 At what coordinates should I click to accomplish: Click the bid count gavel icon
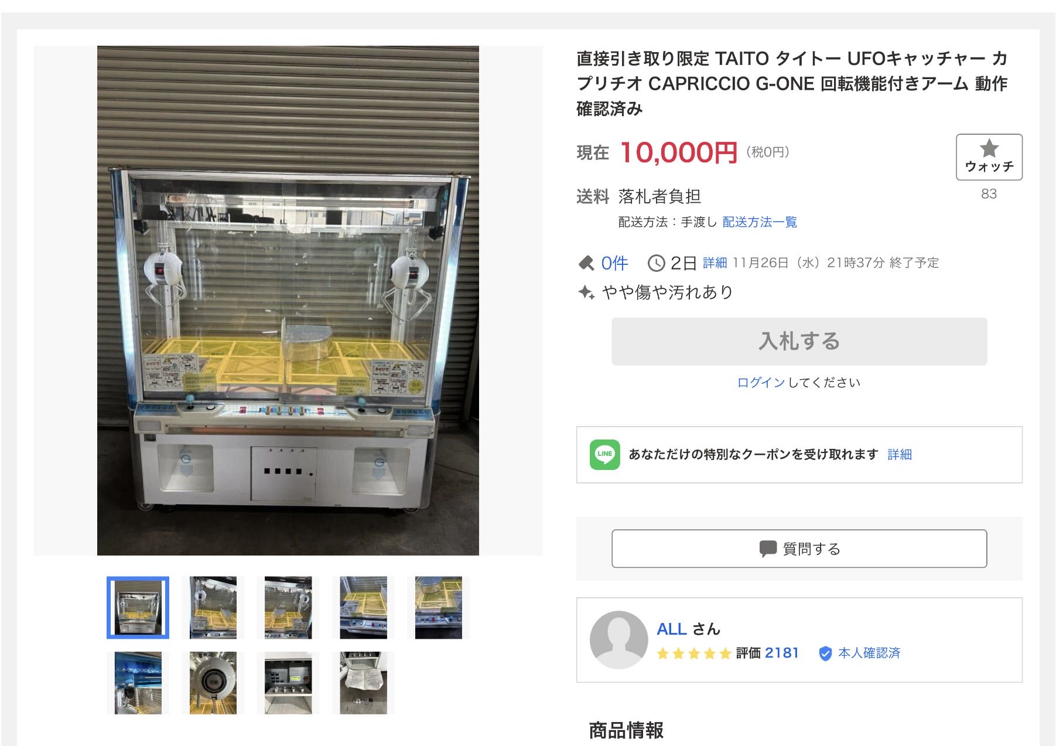tap(586, 263)
